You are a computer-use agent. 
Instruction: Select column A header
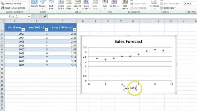(14, 21)
